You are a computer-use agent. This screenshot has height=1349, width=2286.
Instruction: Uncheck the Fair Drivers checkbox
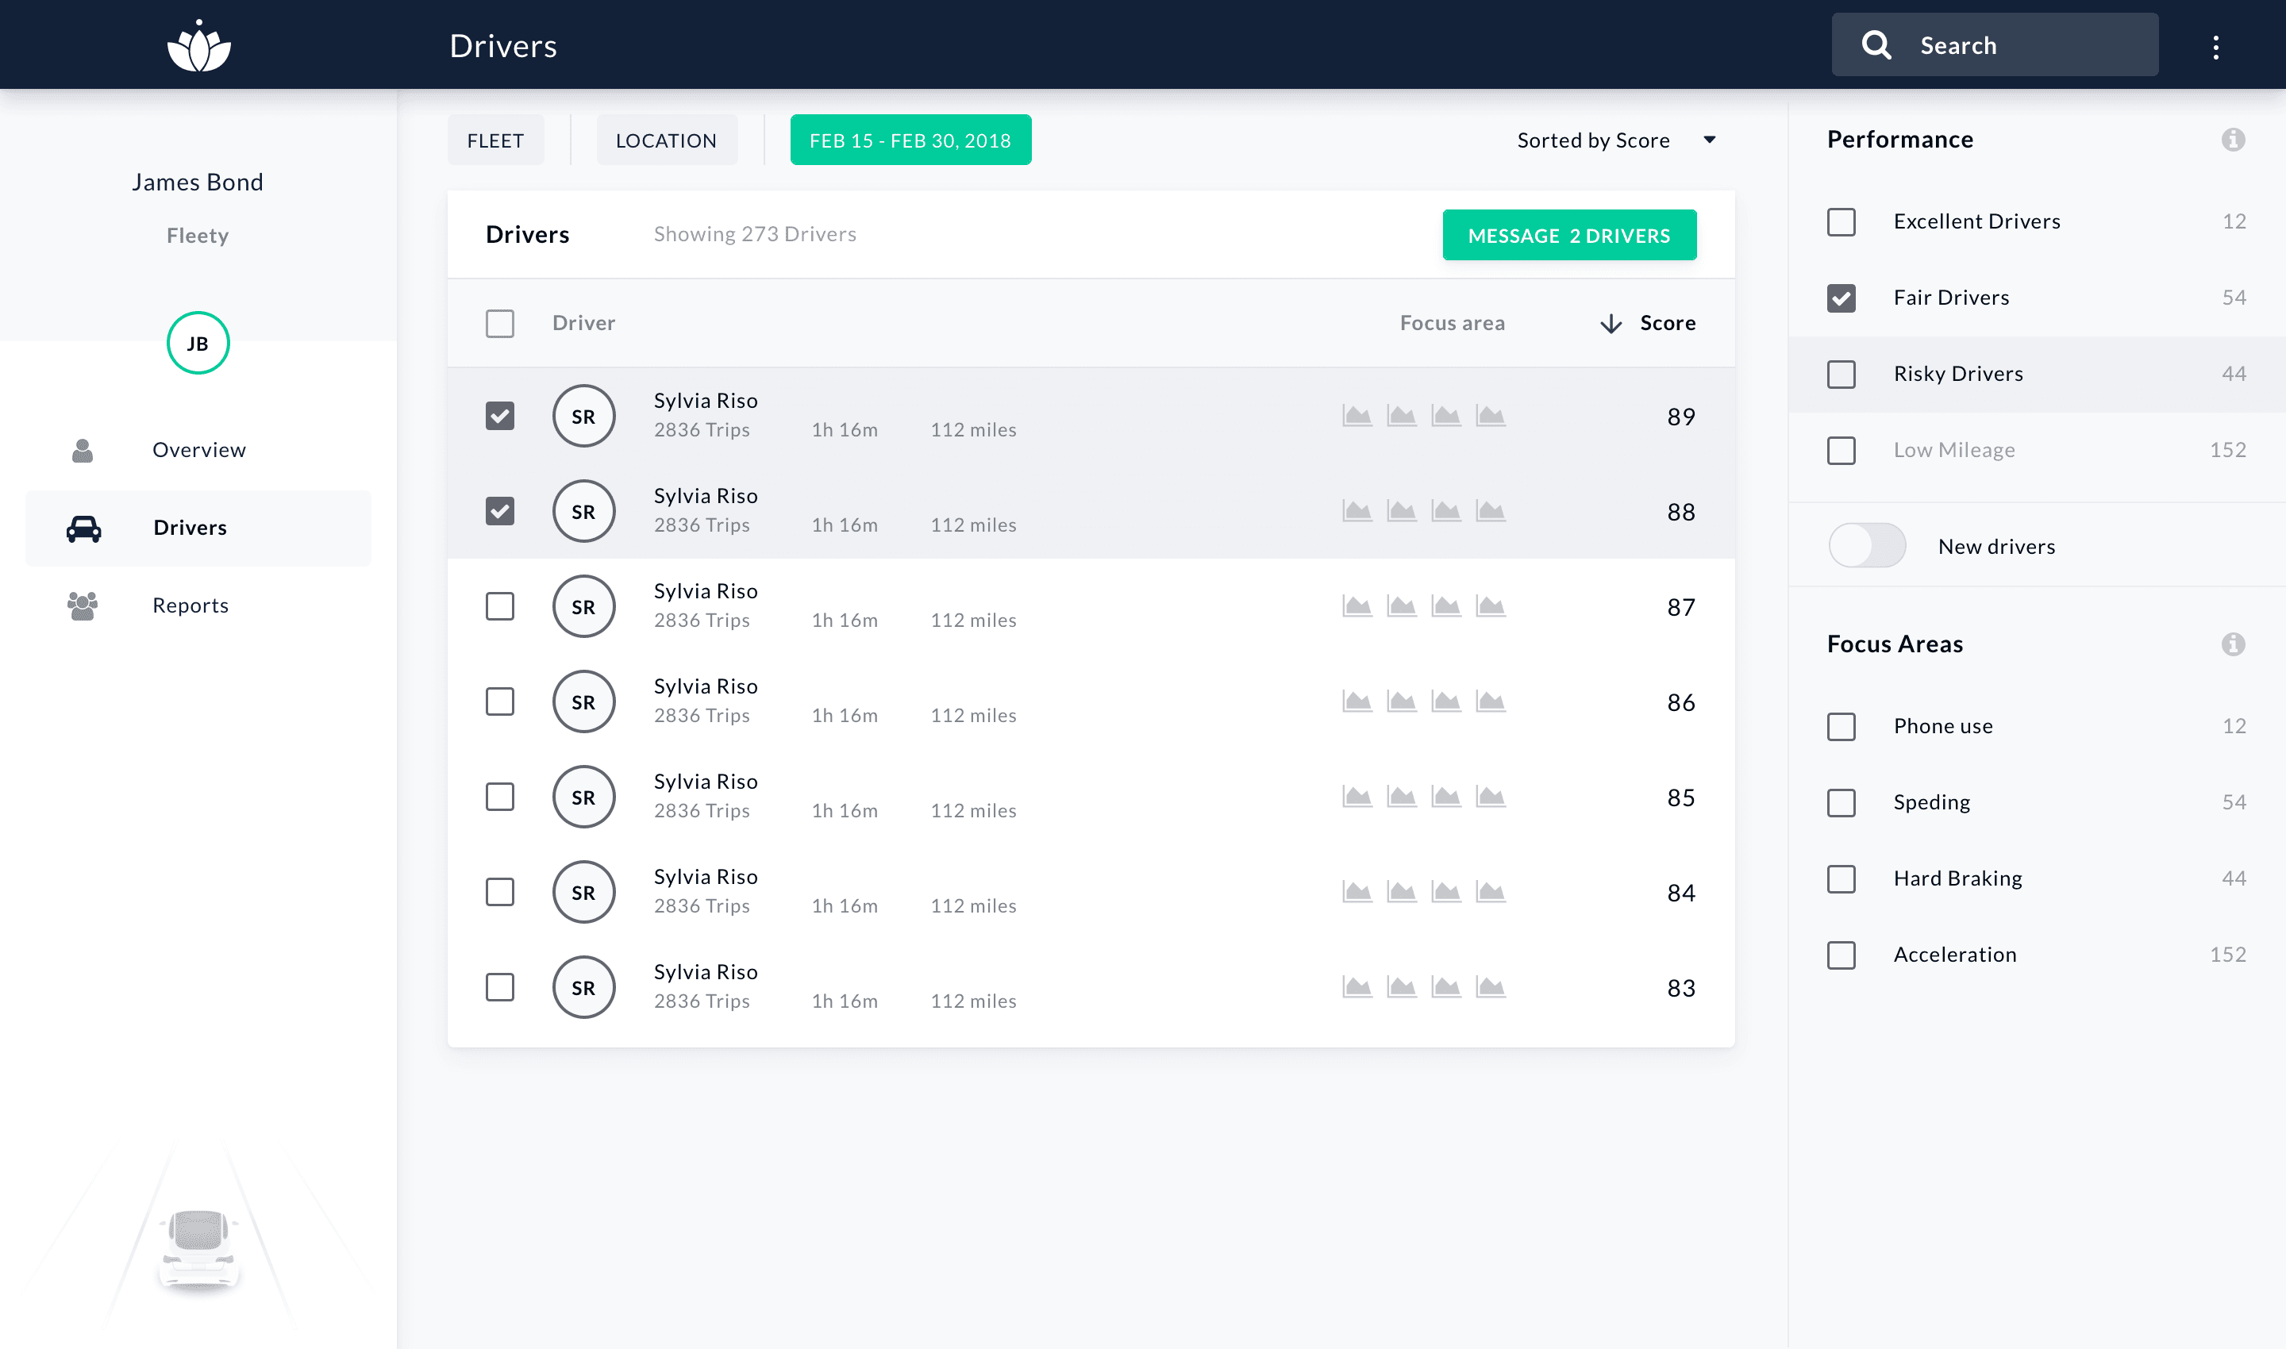click(1841, 298)
